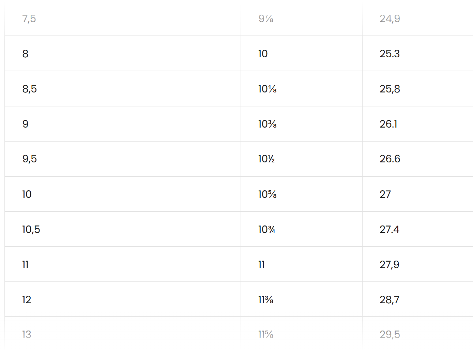Screen dimensions: 473x350
Task: Click the 27,9 measurement cell
Action: 389,265
